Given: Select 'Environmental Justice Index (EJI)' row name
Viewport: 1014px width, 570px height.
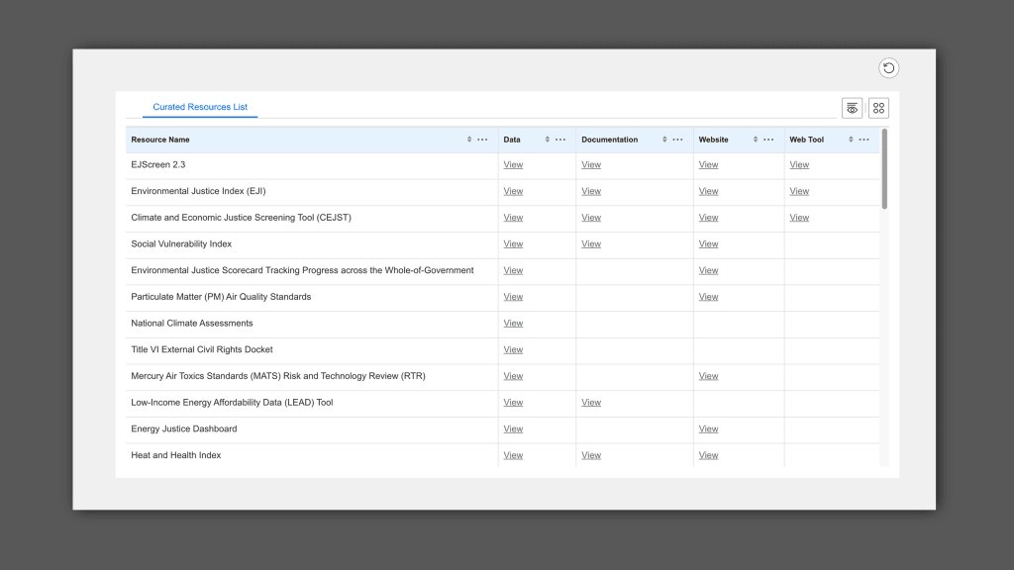Looking at the screenshot, I should (x=198, y=191).
